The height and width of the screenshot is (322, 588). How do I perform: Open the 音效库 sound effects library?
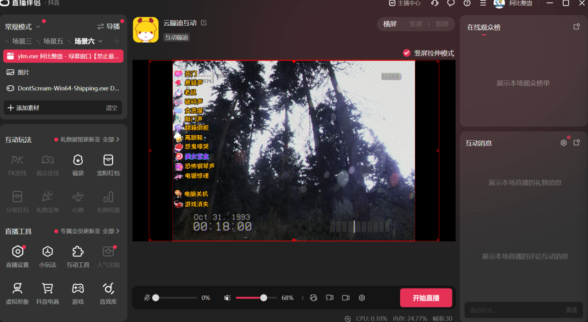point(108,293)
